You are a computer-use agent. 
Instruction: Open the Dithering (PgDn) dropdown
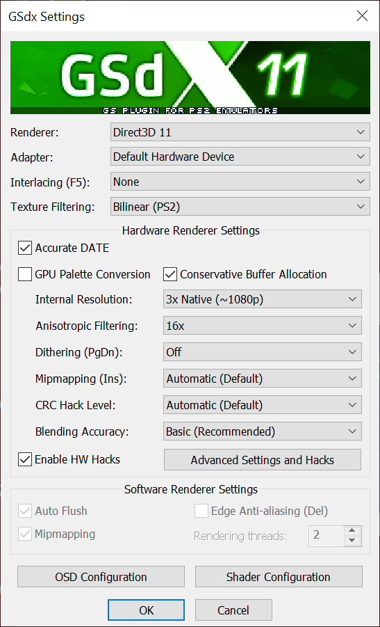(263, 352)
